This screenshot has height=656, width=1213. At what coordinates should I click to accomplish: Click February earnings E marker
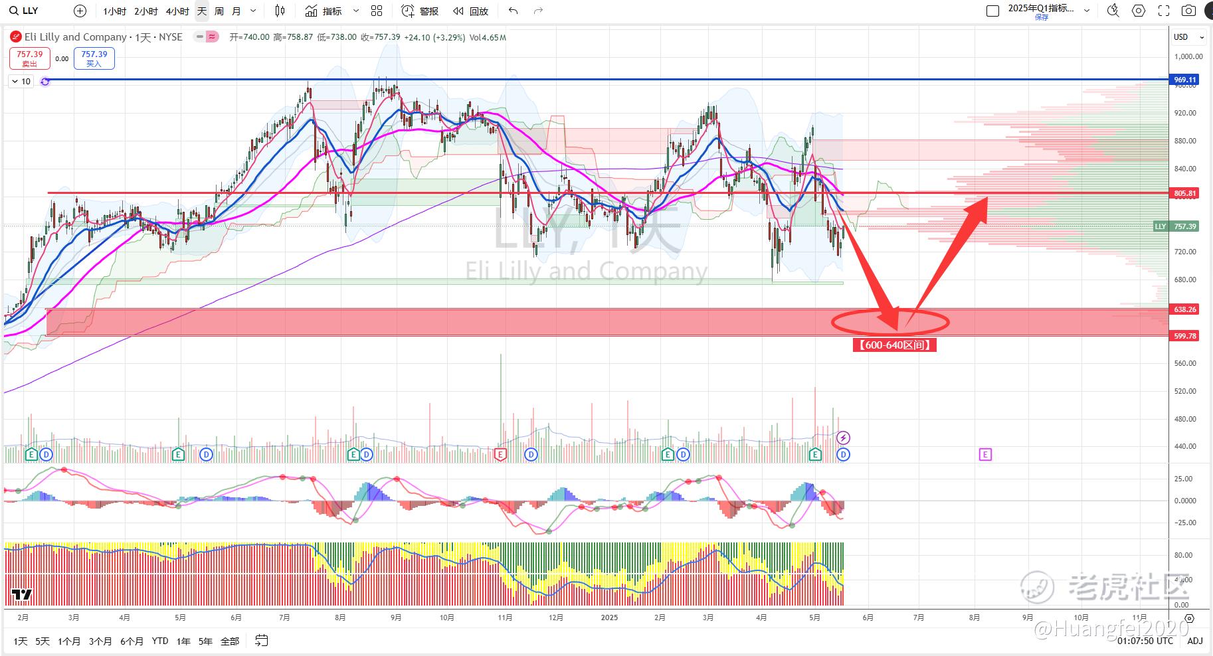pyautogui.click(x=31, y=455)
